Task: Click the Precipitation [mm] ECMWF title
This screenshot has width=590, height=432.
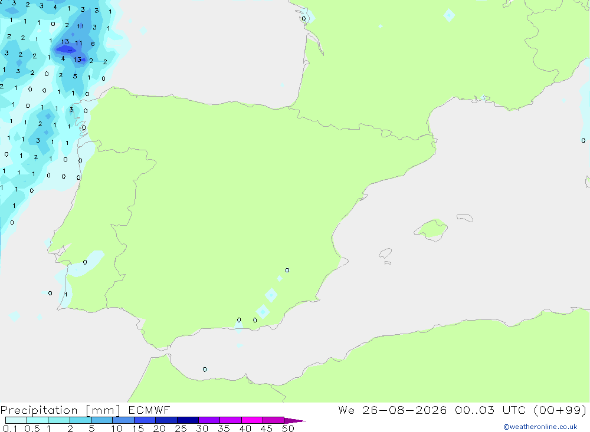Action: coord(85,410)
